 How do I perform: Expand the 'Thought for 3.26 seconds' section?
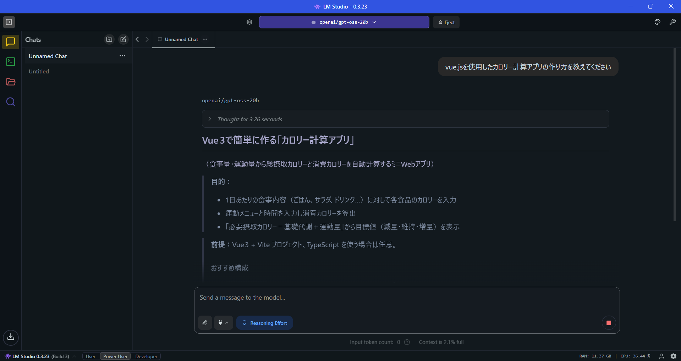(405, 119)
